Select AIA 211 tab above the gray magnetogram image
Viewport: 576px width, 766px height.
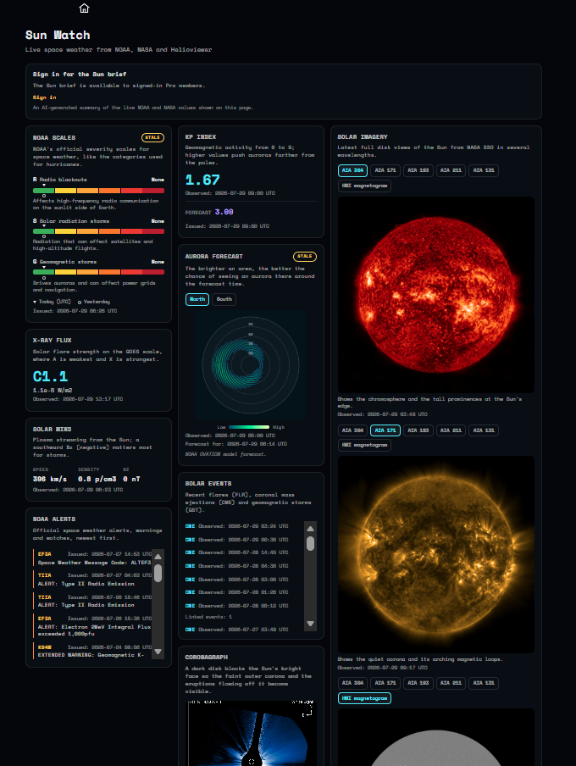pyautogui.click(x=451, y=683)
